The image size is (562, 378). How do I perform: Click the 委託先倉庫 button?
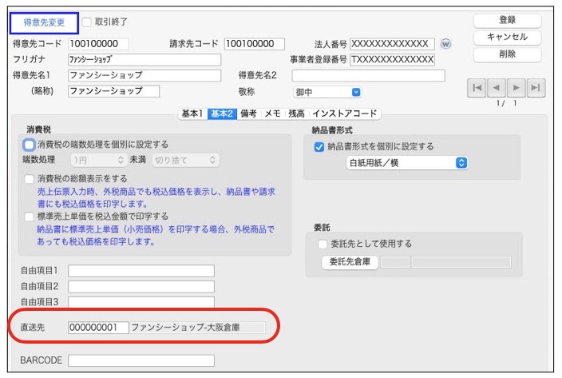click(349, 262)
